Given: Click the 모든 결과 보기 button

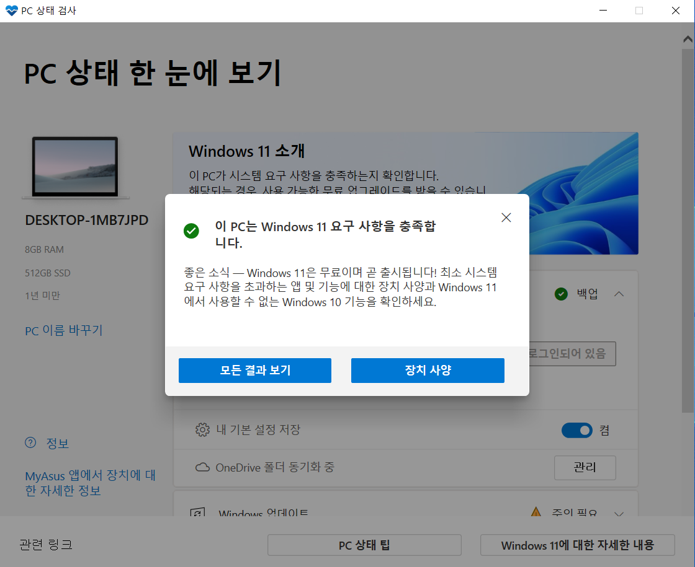Looking at the screenshot, I should coord(255,370).
